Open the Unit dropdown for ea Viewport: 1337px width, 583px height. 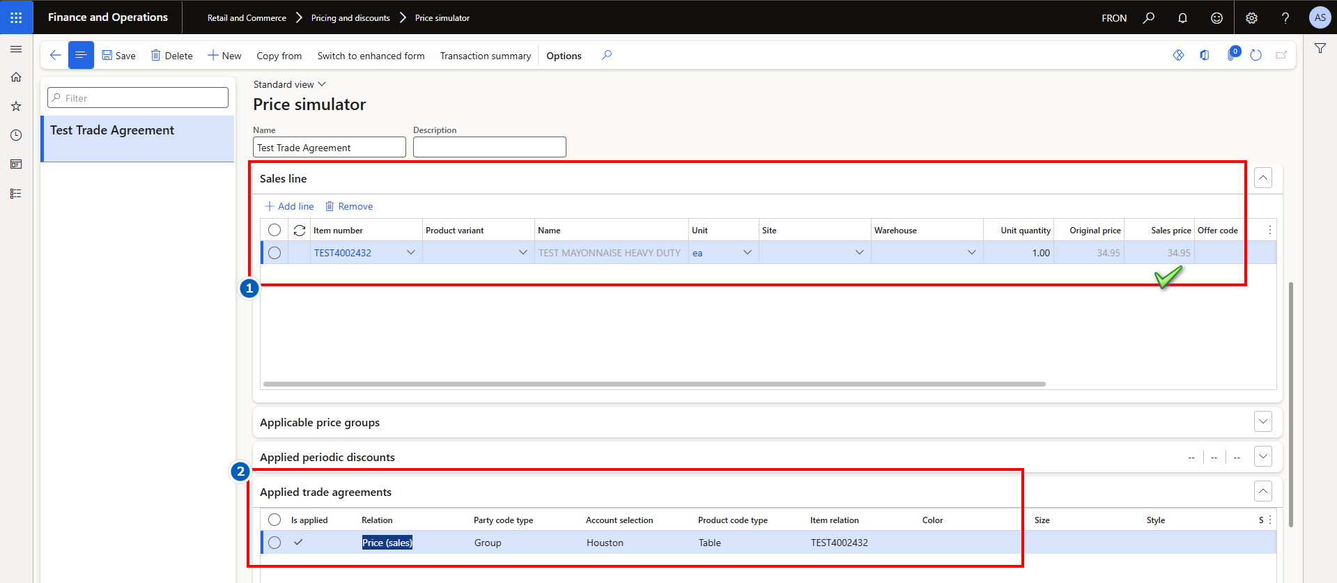[x=747, y=253]
